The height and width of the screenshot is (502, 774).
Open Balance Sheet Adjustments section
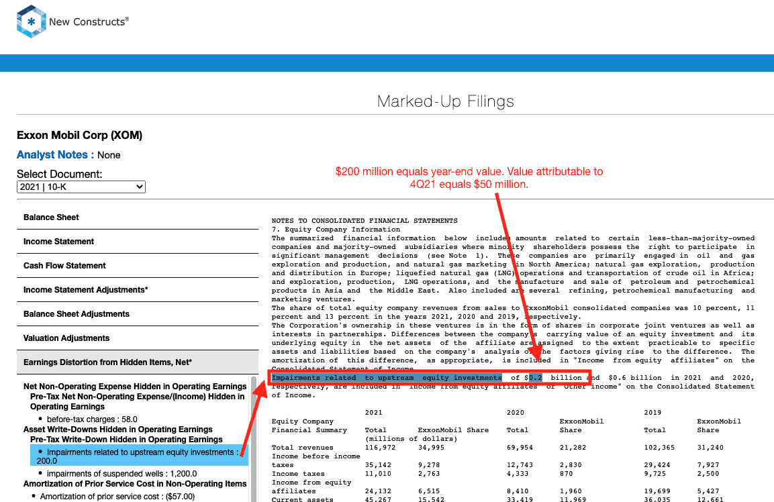tap(138, 314)
